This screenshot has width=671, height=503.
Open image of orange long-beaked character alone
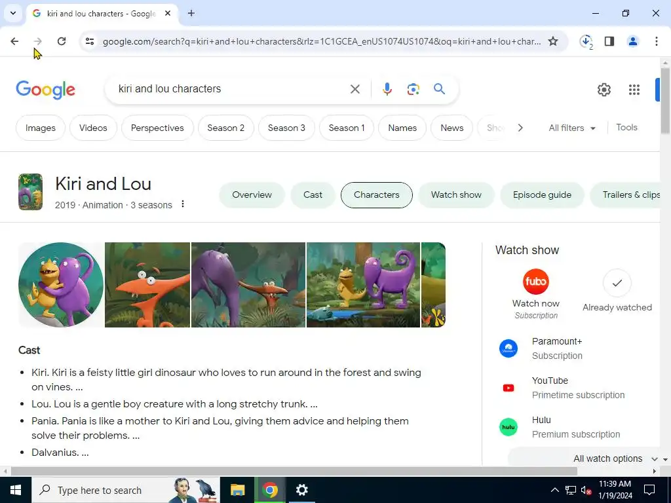147,285
